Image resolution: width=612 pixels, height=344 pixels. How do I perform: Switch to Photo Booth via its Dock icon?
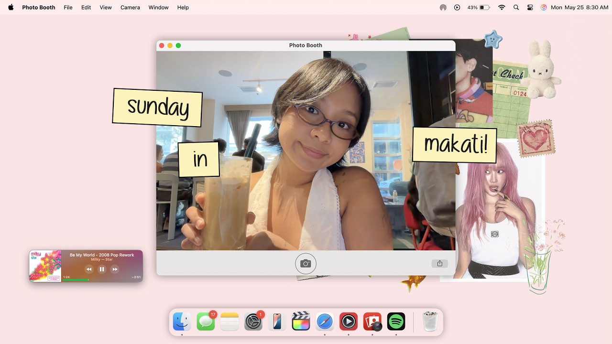point(372,322)
